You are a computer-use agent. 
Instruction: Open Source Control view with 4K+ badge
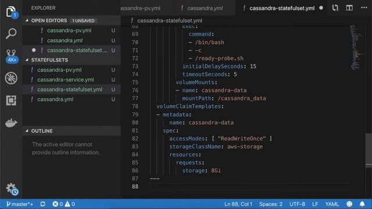[x=12, y=56]
